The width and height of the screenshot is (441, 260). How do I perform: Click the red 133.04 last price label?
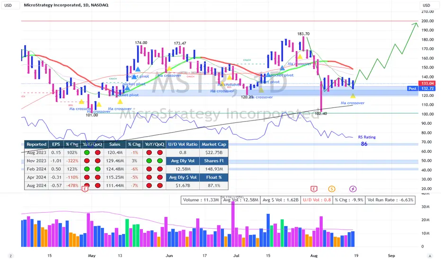click(x=427, y=83)
